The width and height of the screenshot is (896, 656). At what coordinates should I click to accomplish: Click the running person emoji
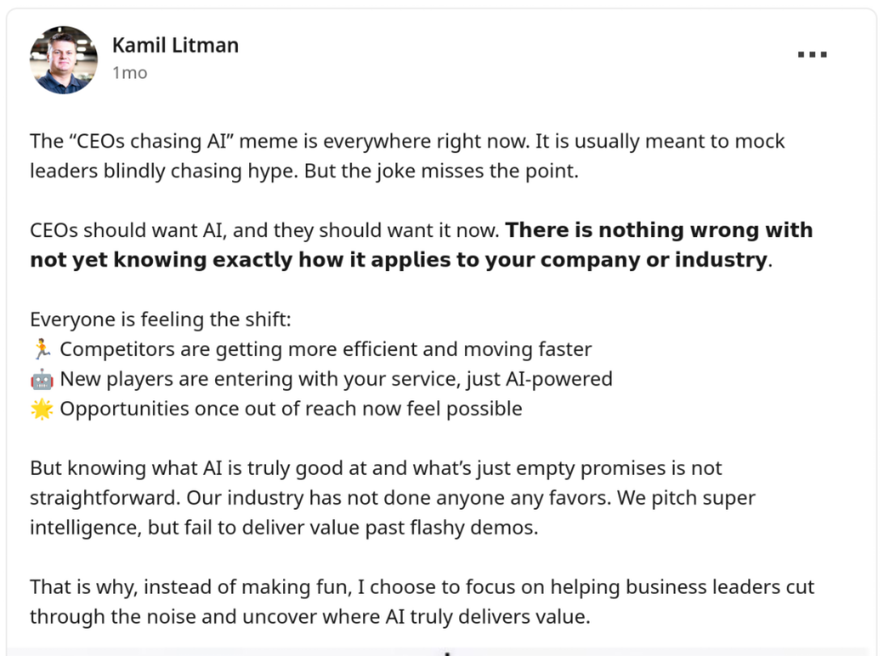[42, 349]
